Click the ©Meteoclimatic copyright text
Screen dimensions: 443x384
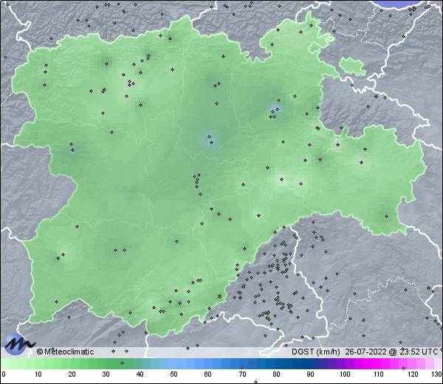[65, 352]
